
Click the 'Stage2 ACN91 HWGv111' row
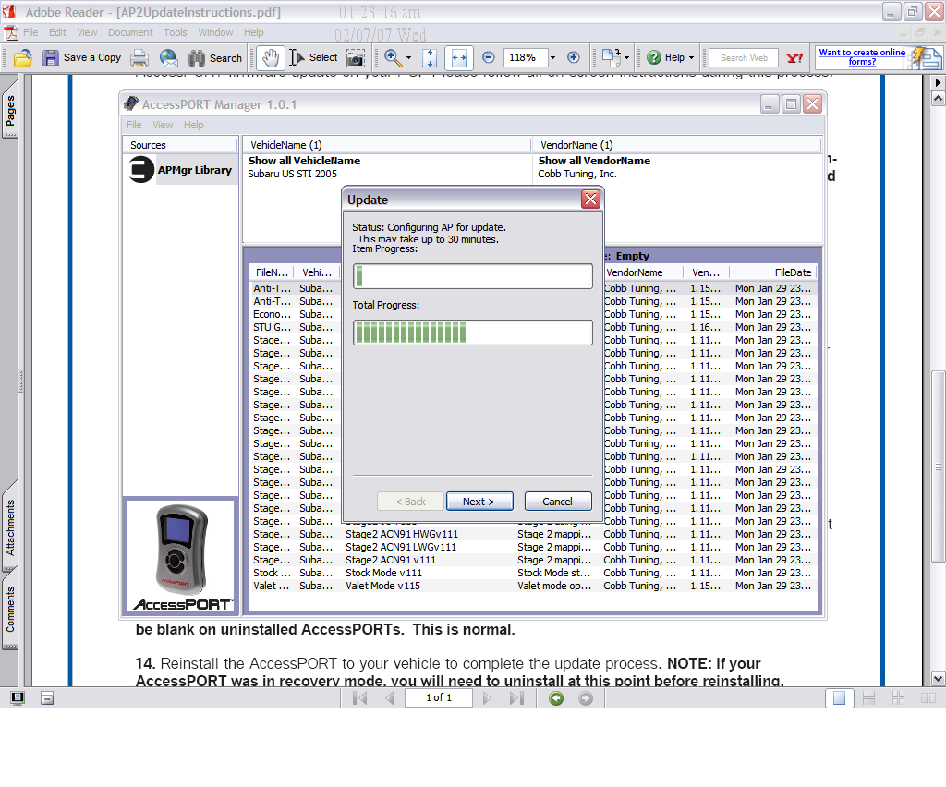coord(532,534)
